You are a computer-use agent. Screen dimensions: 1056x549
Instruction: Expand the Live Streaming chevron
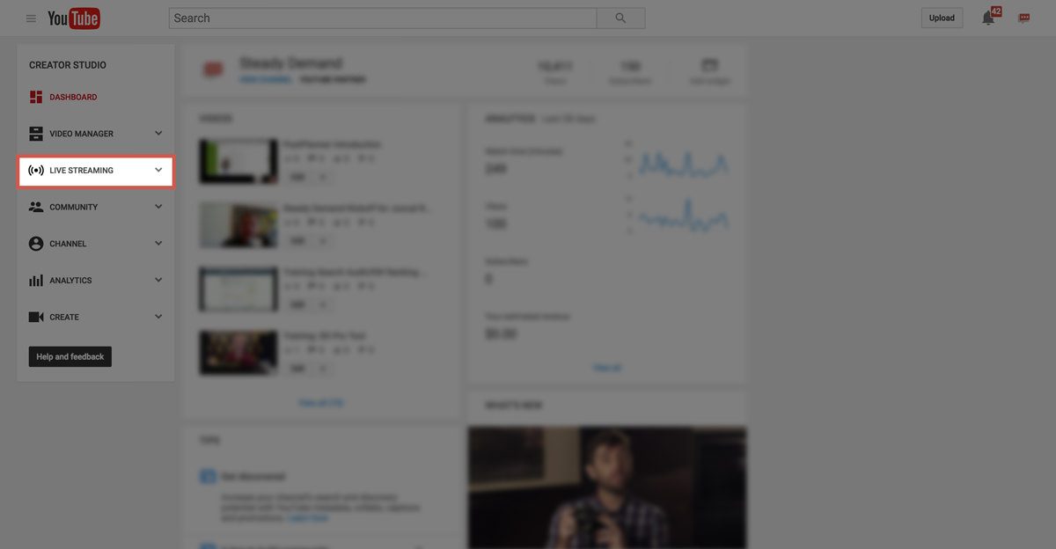click(158, 170)
